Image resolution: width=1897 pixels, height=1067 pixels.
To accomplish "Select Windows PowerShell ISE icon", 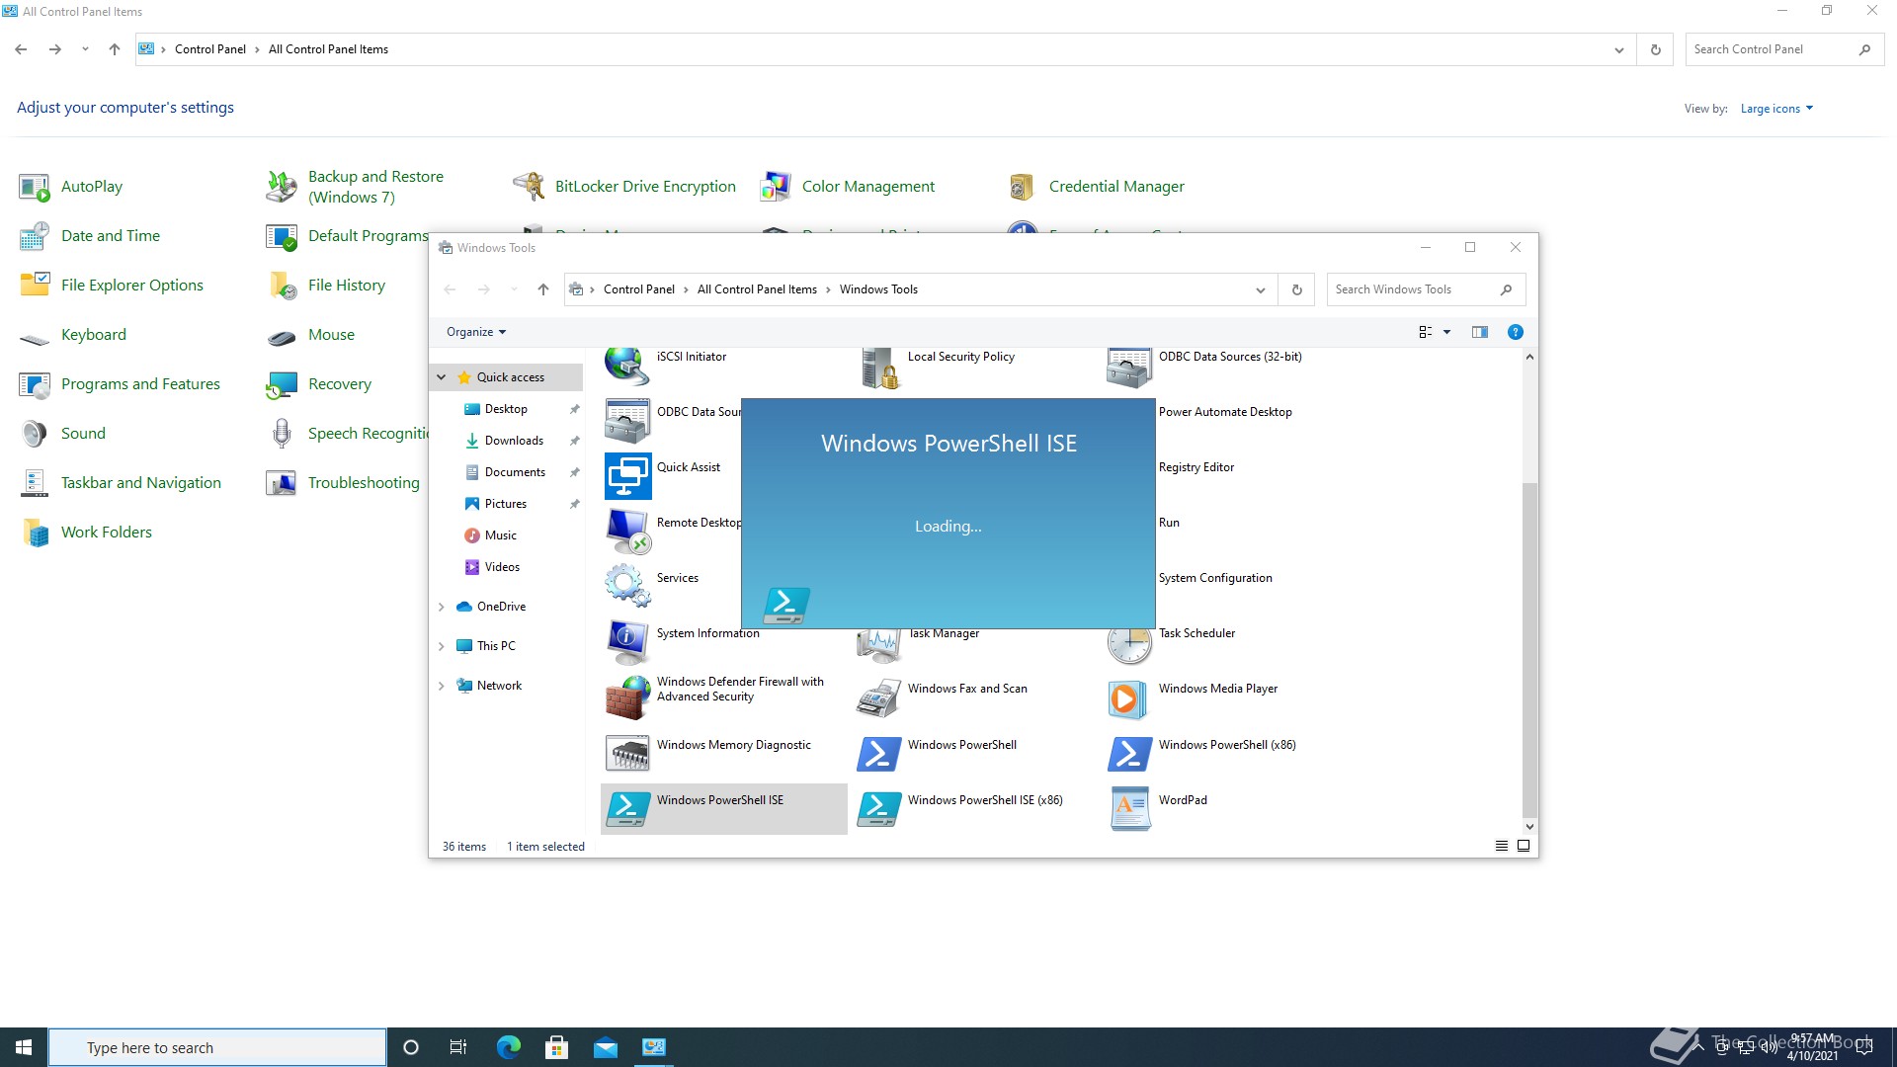I will pyautogui.click(x=627, y=808).
